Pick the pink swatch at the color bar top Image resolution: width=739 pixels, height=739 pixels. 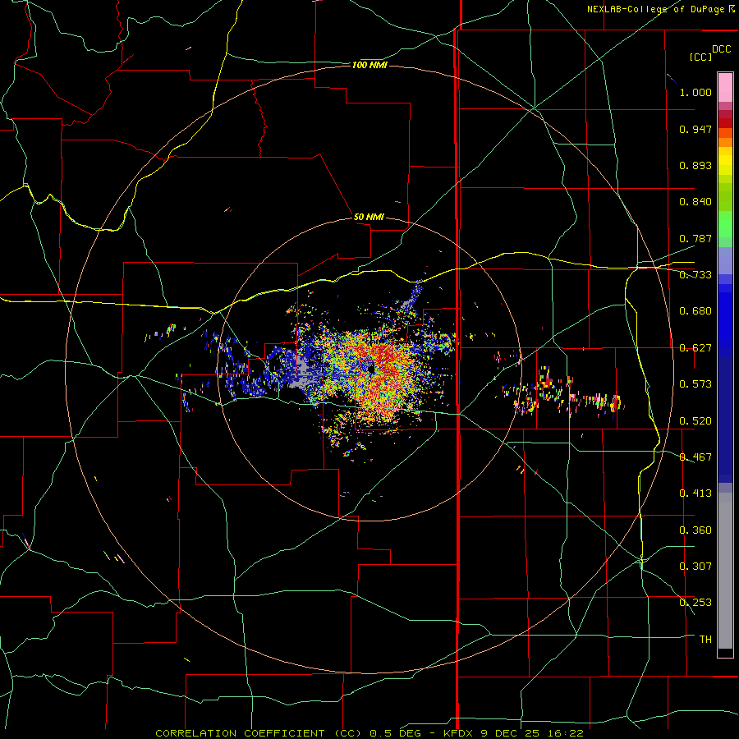pyautogui.click(x=725, y=88)
